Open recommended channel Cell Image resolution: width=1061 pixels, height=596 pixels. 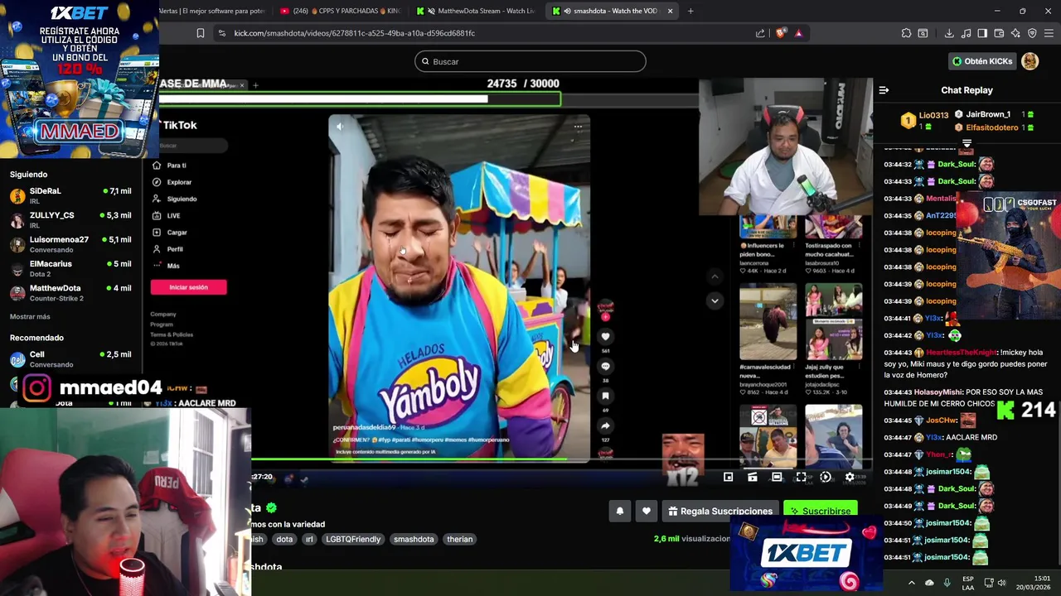coord(70,359)
